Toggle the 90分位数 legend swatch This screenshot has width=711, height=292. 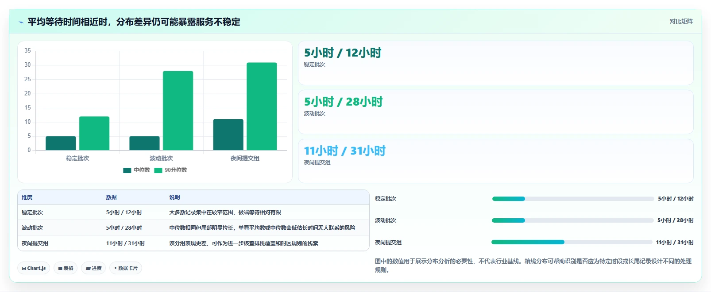tap(158, 171)
